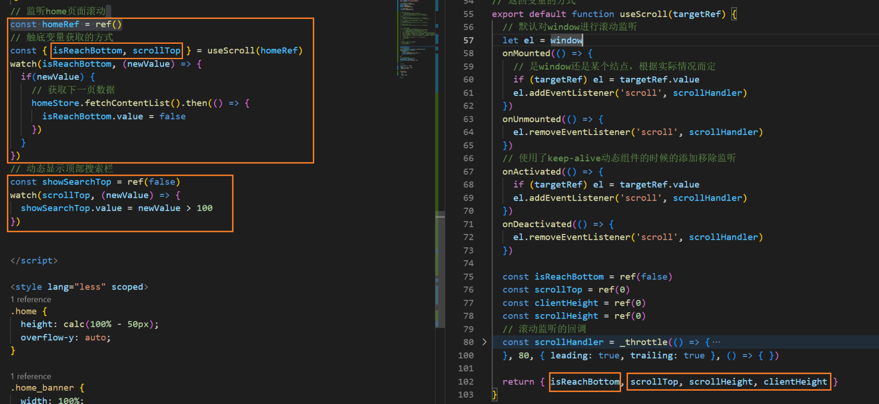Click 'homeStore.fetchContentList()' call
The height and width of the screenshot is (404, 879).
[x=105, y=103]
